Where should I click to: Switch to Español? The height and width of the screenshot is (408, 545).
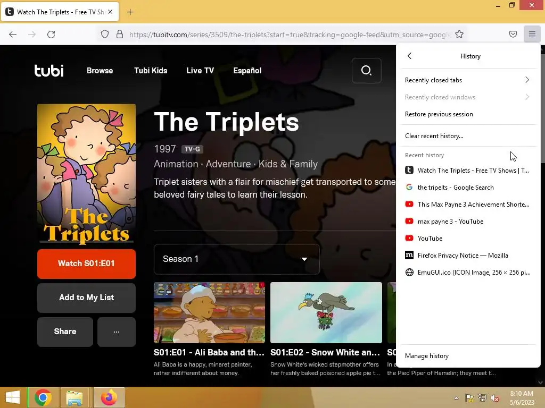[x=247, y=71]
